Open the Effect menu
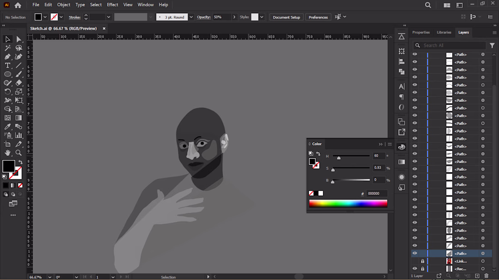499x280 pixels. point(113,5)
